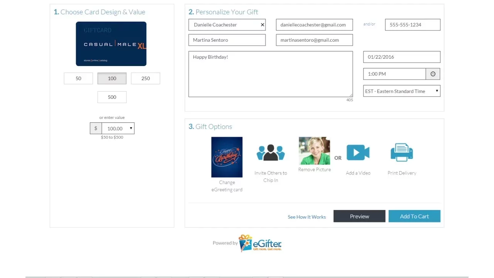494x278 pixels.
Task: Click the Choose Card Design & Value heading
Action: (x=100, y=12)
